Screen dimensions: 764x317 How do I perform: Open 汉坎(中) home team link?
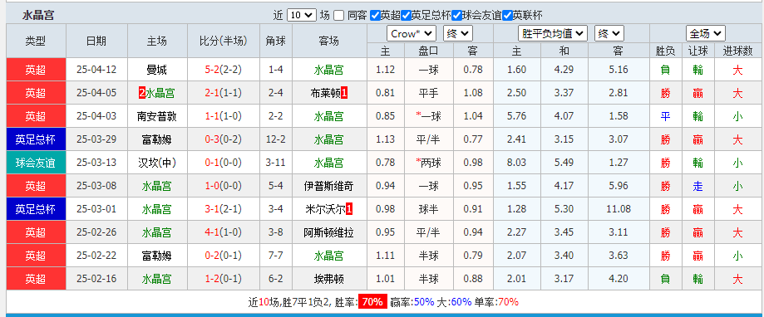tap(157, 163)
